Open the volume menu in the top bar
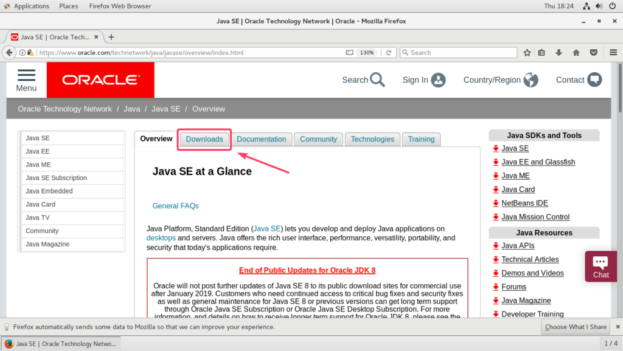623x351 pixels. (x=600, y=6)
